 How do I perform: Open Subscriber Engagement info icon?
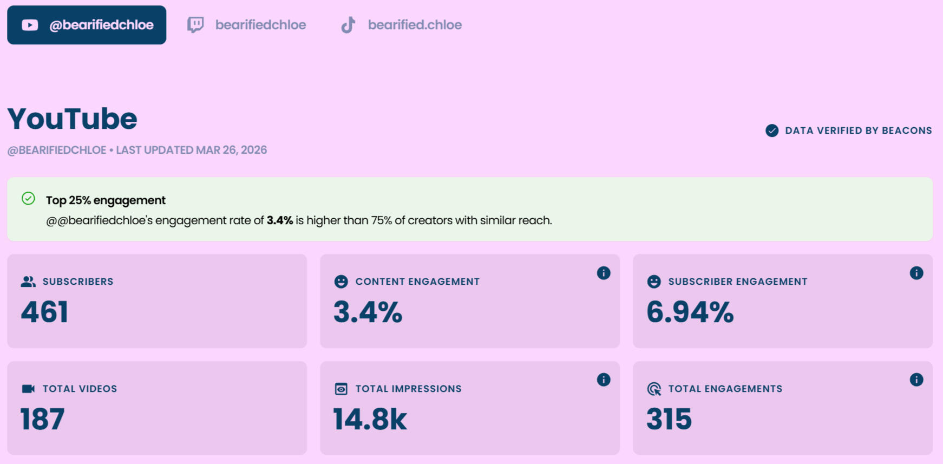click(916, 273)
